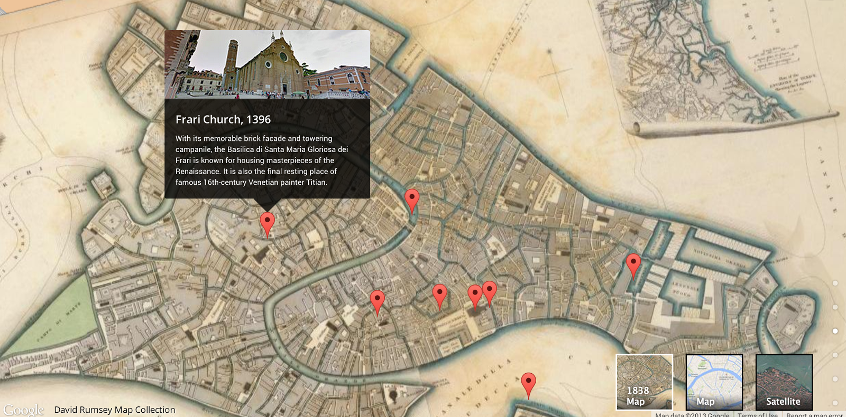This screenshot has width=846, height=417.
Task: Click the Google logo in the corner
Action: (24, 410)
